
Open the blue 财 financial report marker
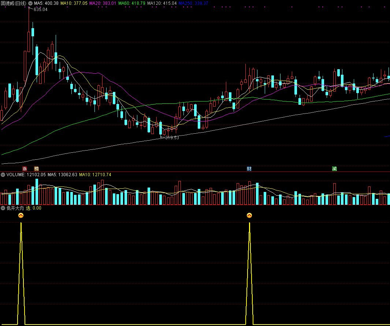[x=249, y=169]
